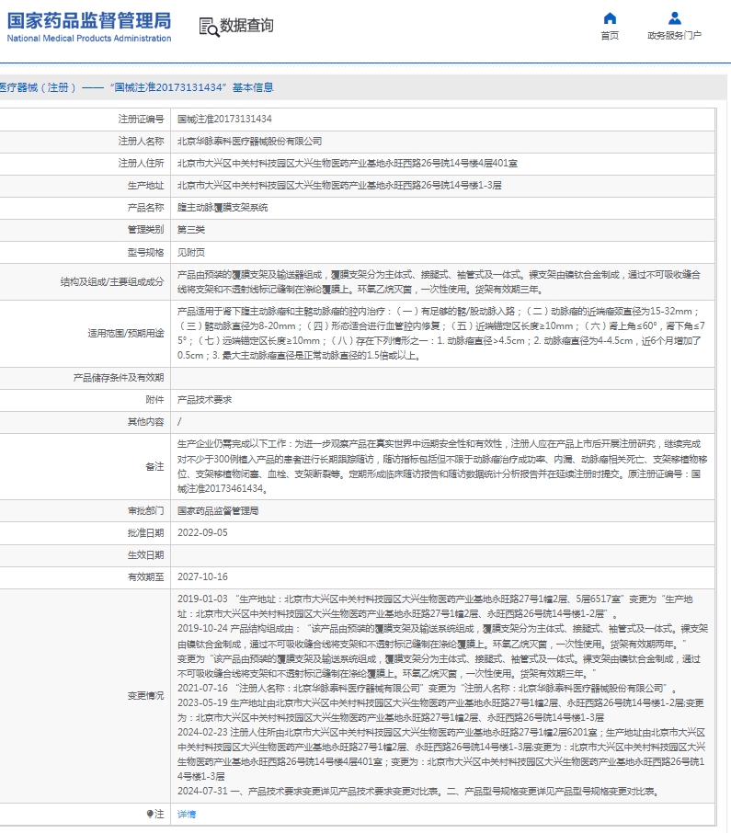
Task: Click the 2024-07-31 change record entry
Action: [x=418, y=792]
